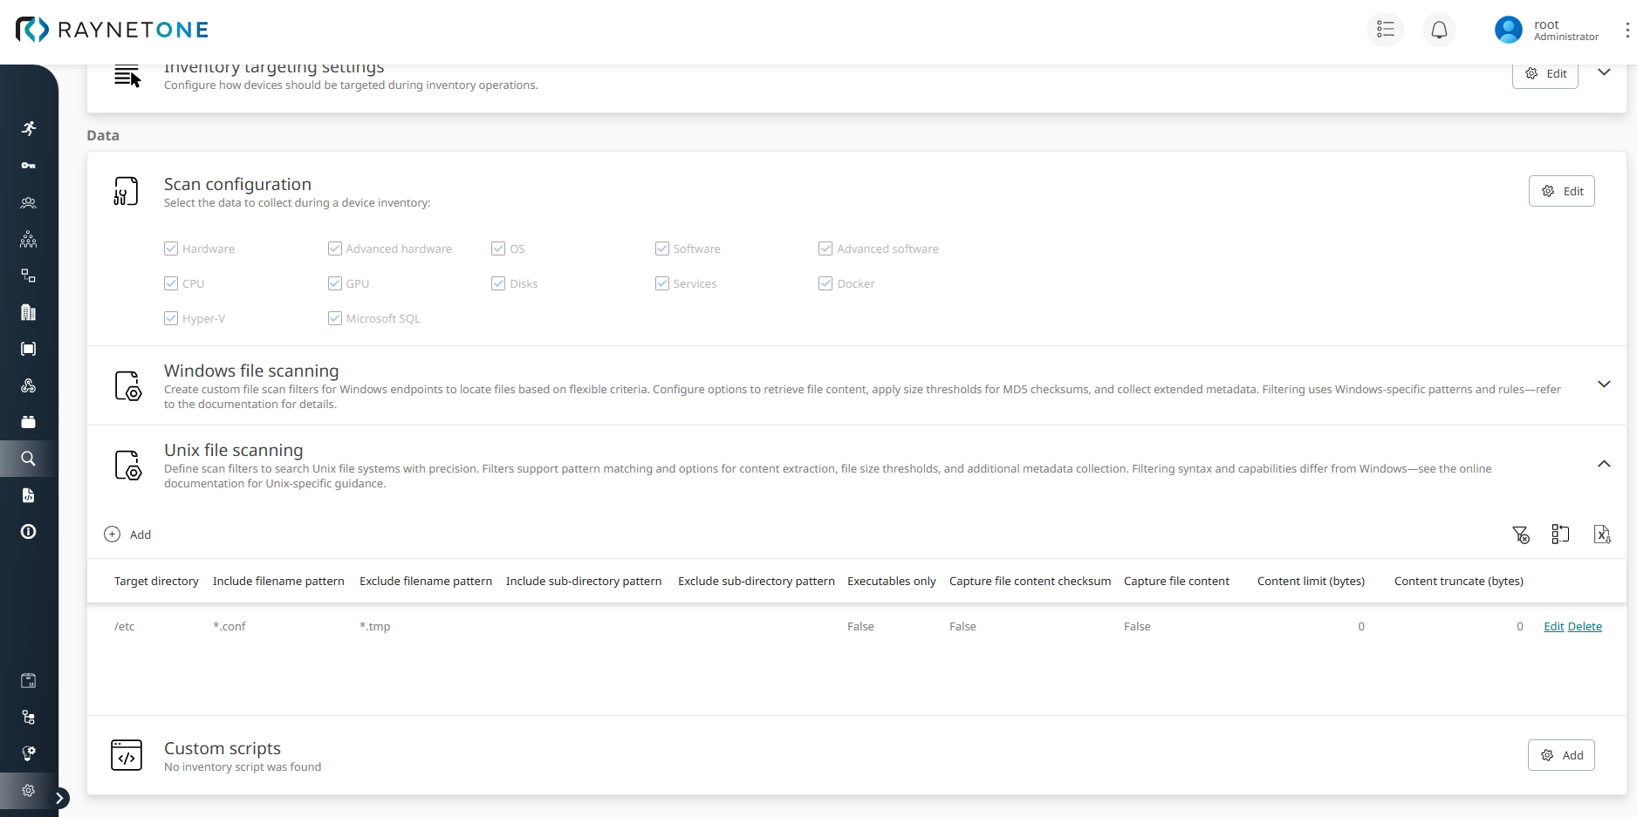This screenshot has width=1637, height=817.
Task: Open the search section in the sidebar
Action: click(28, 458)
